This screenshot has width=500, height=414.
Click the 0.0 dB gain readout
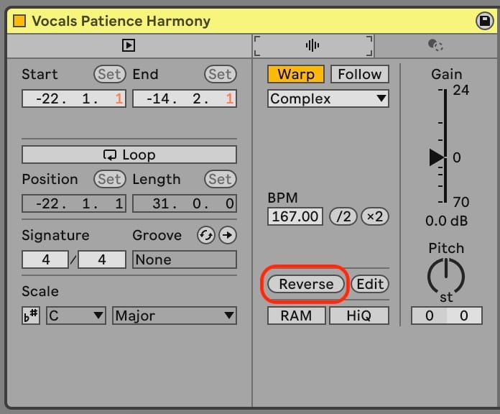(446, 221)
